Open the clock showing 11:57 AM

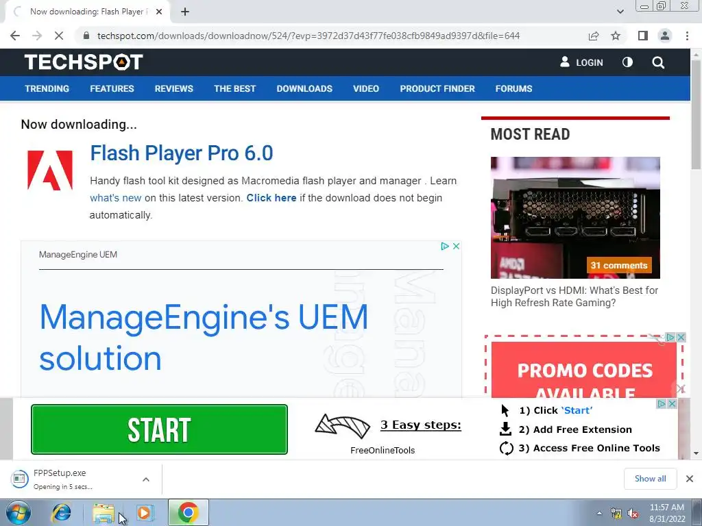(667, 513)
